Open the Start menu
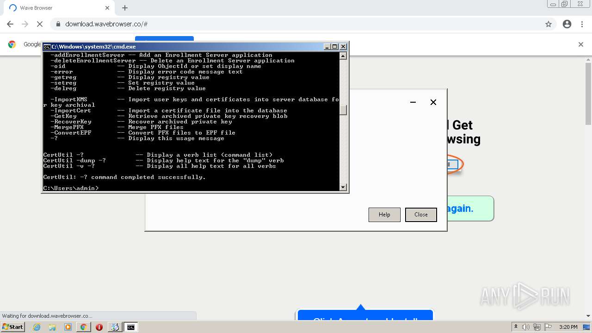The image size is (592, 333). [x=13, y=327]
